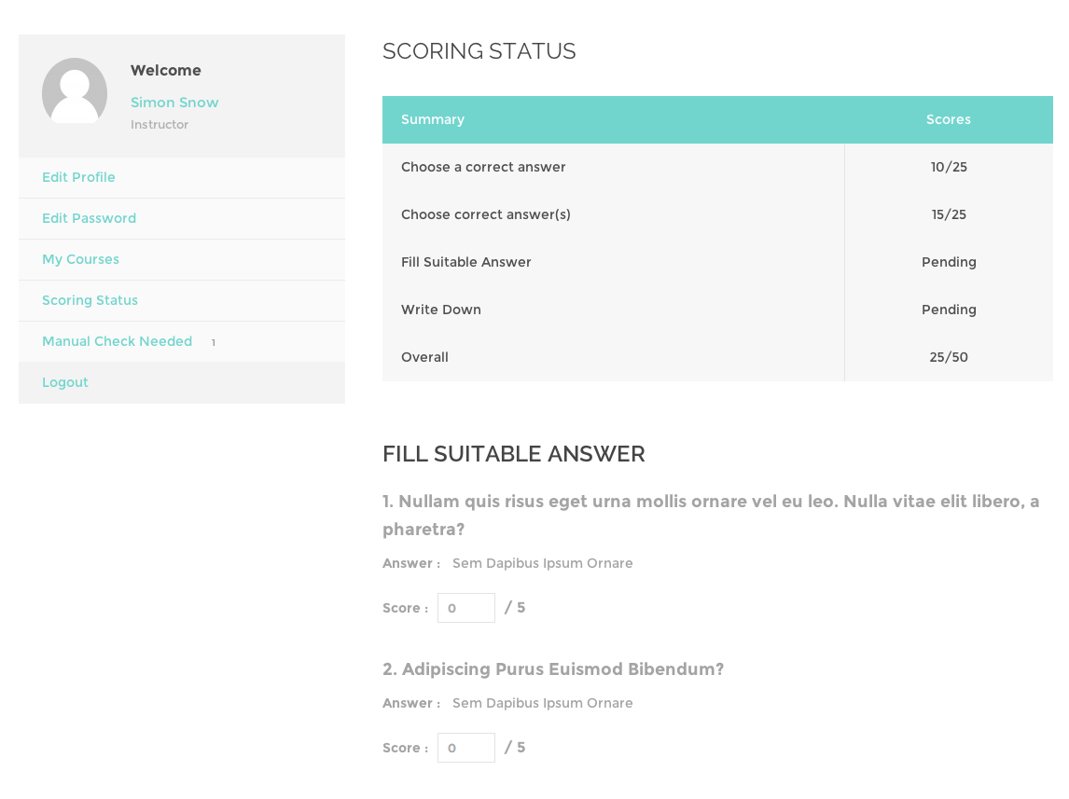The image size is (1069, 799).
Task: Click the Scores column header
Action: (949, 119)
